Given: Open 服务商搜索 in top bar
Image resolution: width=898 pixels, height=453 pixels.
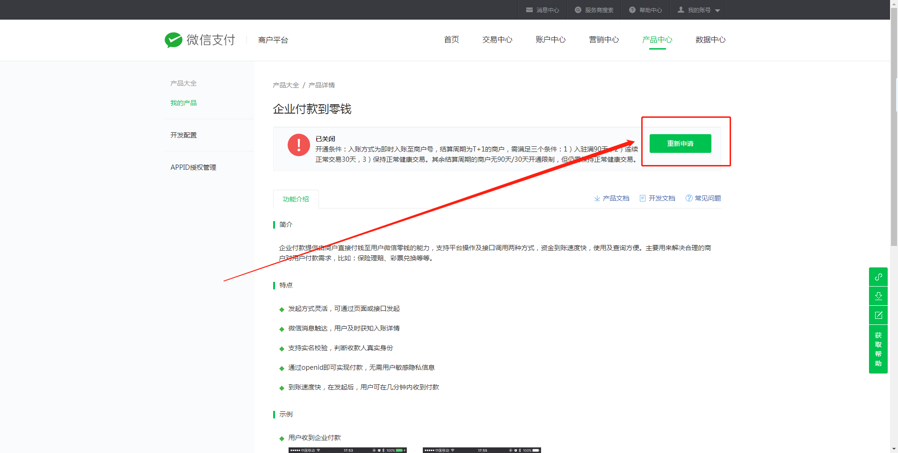Looking at the screenshot, I should pyautogui.click(x=594, y=10).
